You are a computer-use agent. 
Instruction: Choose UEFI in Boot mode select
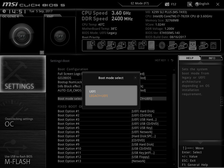92,91
